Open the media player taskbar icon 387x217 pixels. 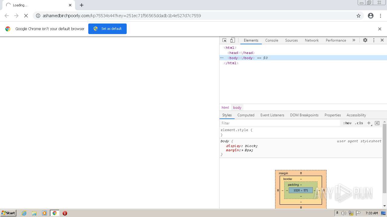coord(44,213)
